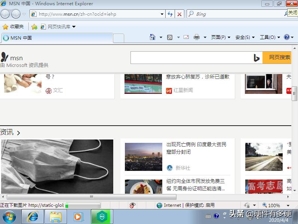The image size is (298, 224).
Task: Expand the address bar URL dropdown
Action: 162,14
